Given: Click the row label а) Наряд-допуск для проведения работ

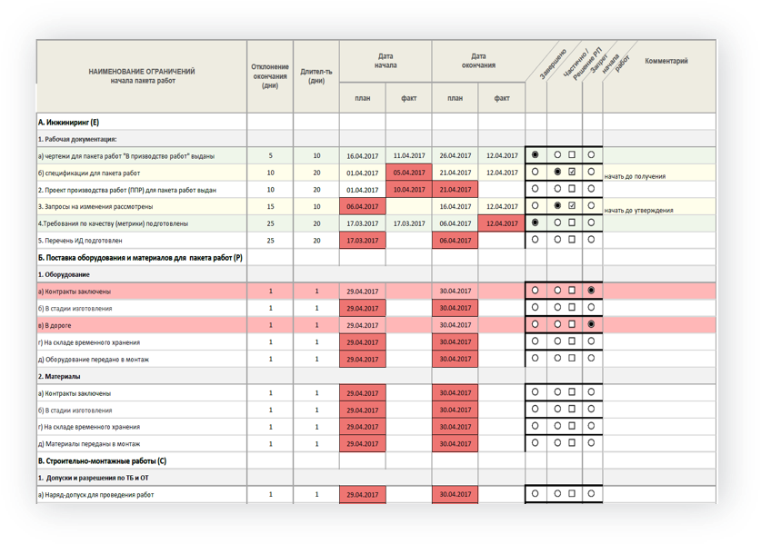Looking at the screenshot, I should coord(95,495).
